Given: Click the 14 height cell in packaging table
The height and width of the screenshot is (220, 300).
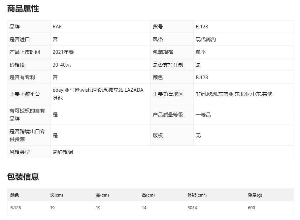Looking at the screenshot, I should pos(144,208).
